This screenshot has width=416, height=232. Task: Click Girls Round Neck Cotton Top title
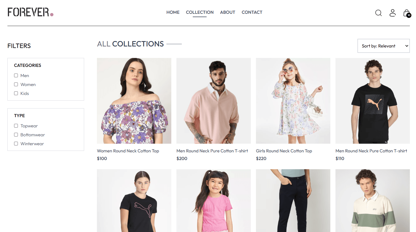284,151
